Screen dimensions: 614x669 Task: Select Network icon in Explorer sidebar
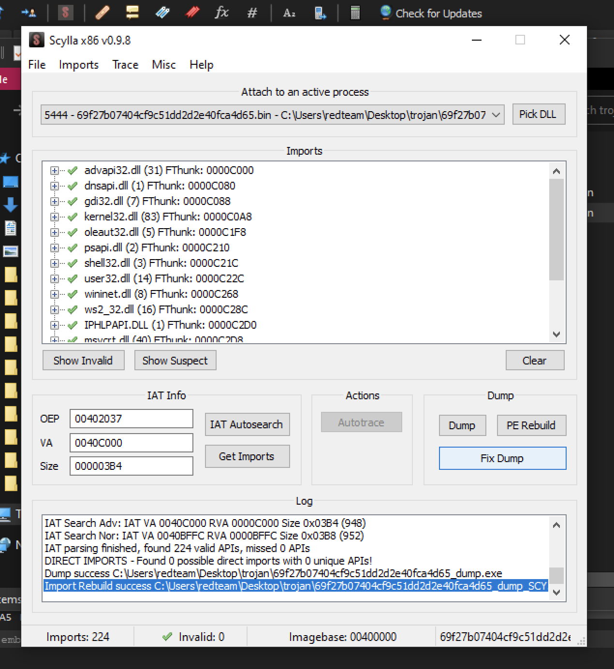click(x=5, y=545)
